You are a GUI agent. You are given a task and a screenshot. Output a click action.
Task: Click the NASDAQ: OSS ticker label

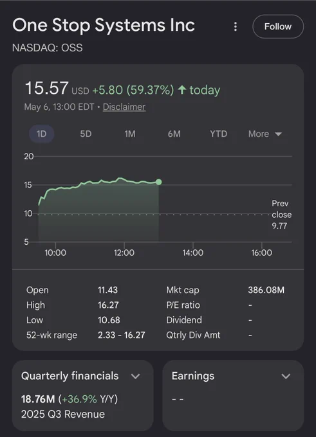point(48,48)
